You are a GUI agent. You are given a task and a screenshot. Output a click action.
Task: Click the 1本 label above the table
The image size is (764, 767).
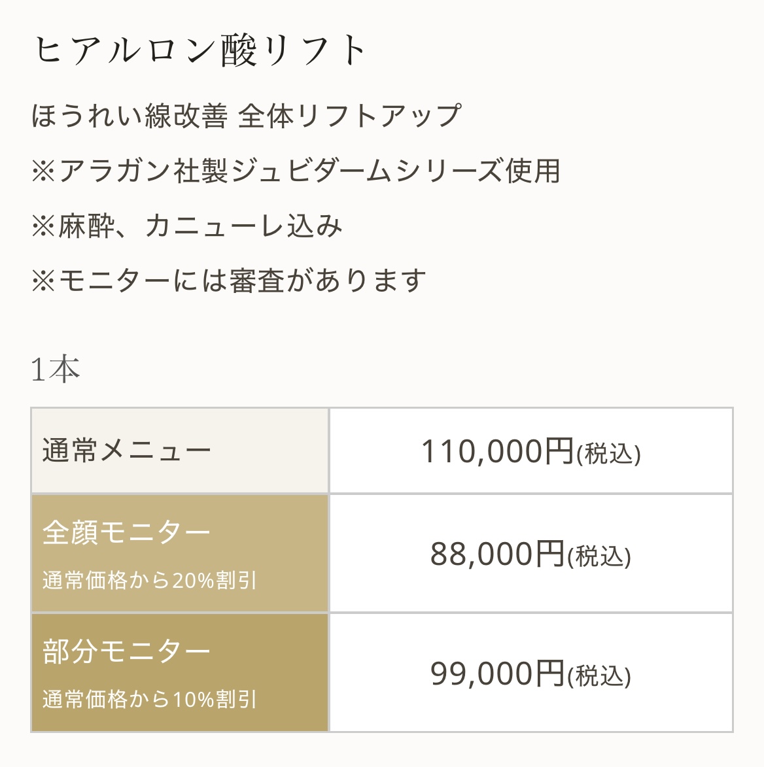[x=56, y=370]
